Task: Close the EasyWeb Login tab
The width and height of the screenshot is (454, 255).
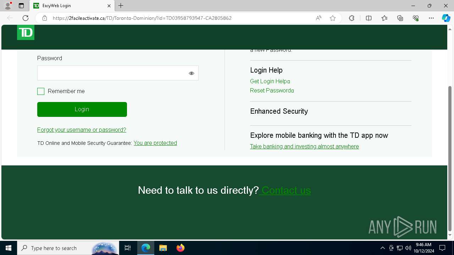Action: (x=109, y=6)
